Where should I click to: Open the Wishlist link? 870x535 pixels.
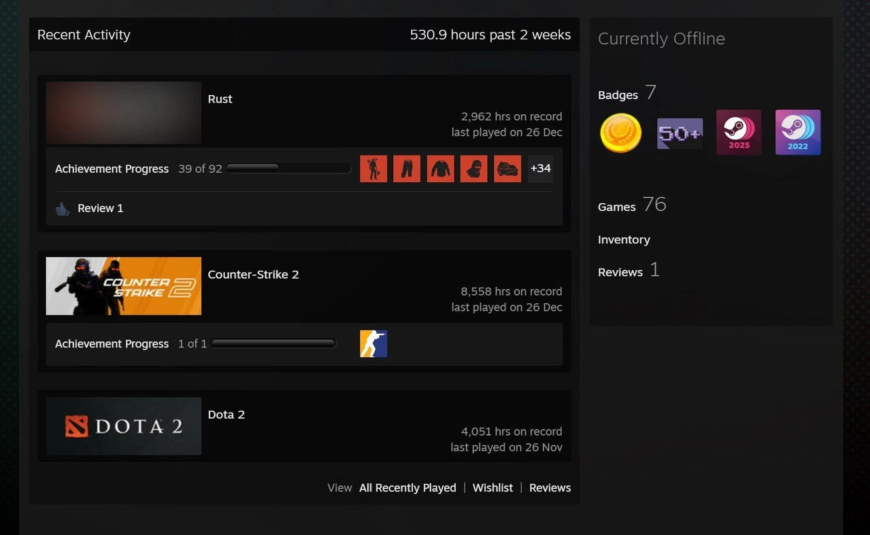click(492, 488)
